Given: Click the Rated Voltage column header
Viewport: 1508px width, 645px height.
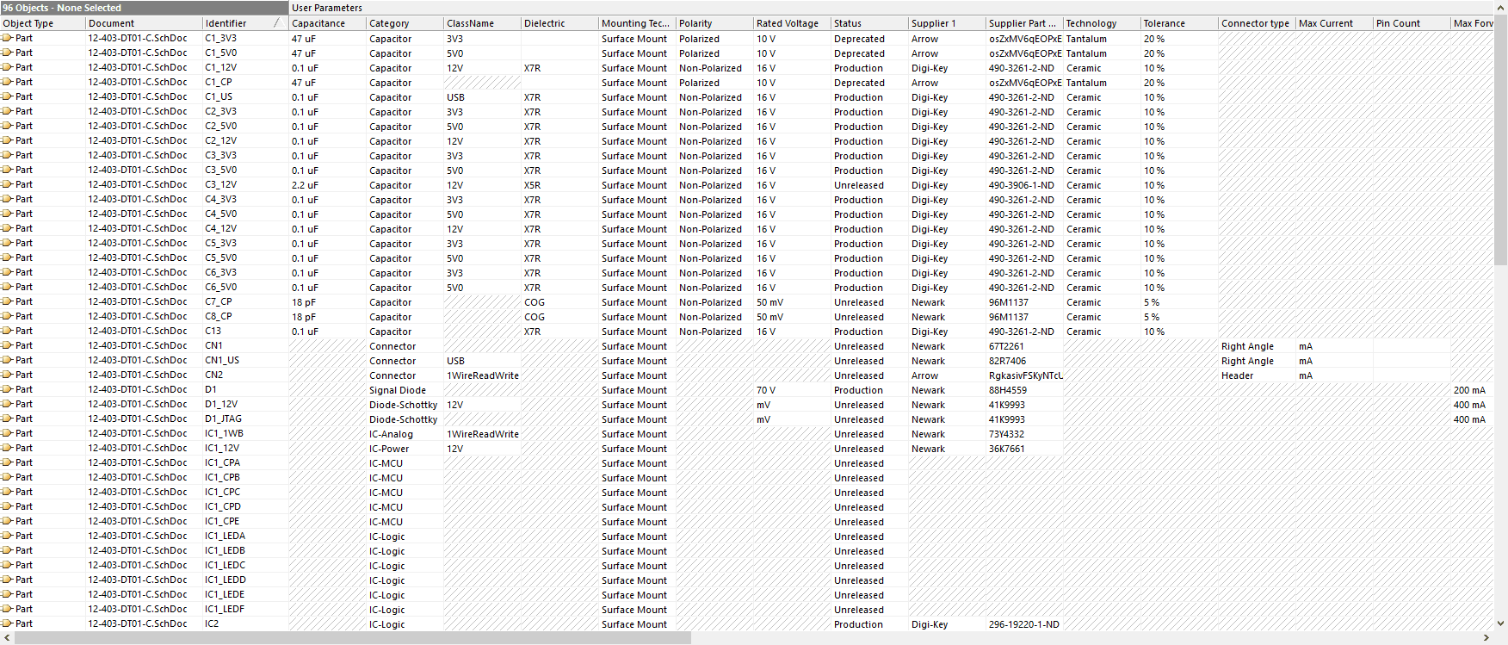Looking at the screenshot, I should 791,23.
